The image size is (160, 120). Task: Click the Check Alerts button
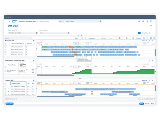pos(10,104)
